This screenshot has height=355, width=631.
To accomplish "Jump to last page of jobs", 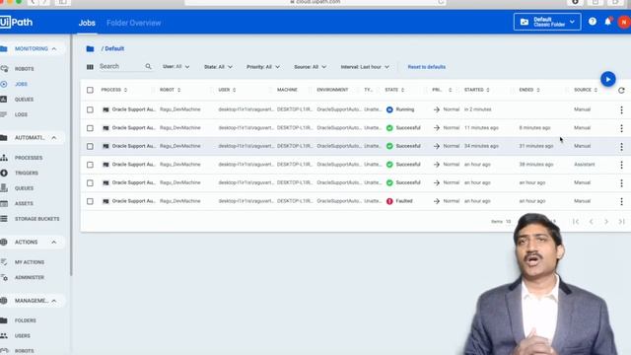I will pyautogui.click(x=622, y=221).
